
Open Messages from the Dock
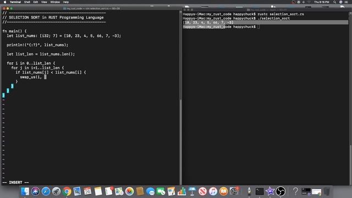point(150,191)
